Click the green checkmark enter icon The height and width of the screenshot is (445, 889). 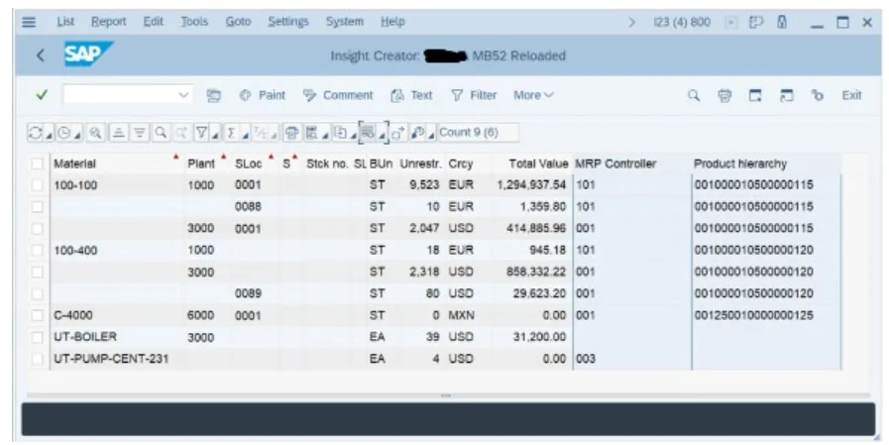click(x=42, y=95)
